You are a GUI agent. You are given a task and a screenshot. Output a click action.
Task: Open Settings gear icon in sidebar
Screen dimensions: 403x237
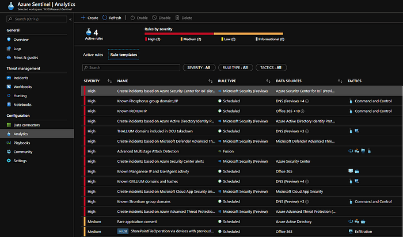pyautogui.click(x=9, y=160)
